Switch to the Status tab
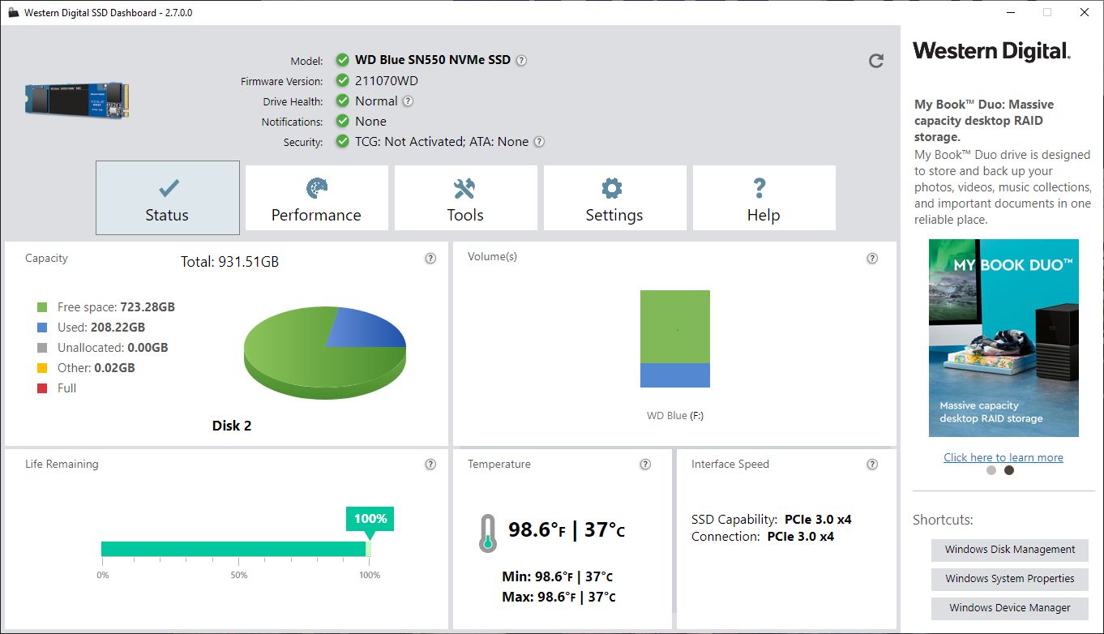 168,198
